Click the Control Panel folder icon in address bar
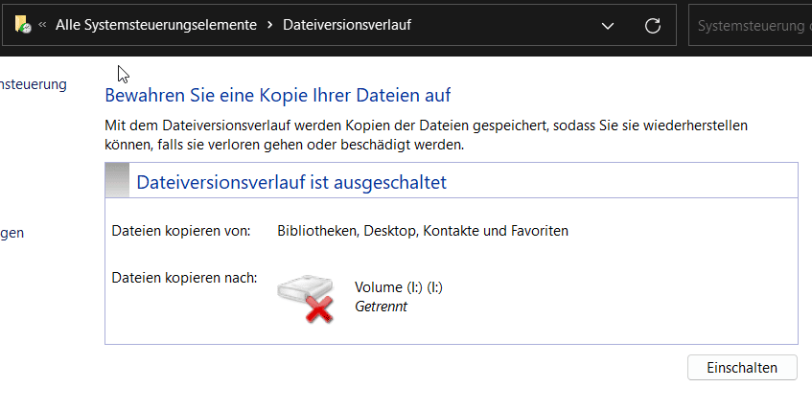 point(22,26)
